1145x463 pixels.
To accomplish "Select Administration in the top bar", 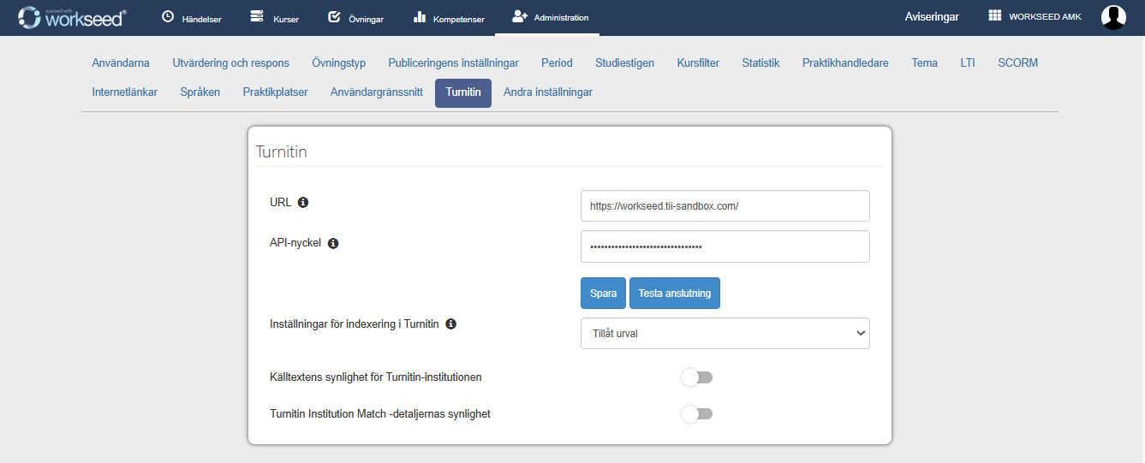I will pos(548,18).
